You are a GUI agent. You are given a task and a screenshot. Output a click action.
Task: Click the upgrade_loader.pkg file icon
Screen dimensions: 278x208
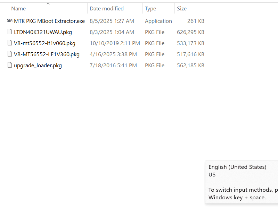pos(10,65)
